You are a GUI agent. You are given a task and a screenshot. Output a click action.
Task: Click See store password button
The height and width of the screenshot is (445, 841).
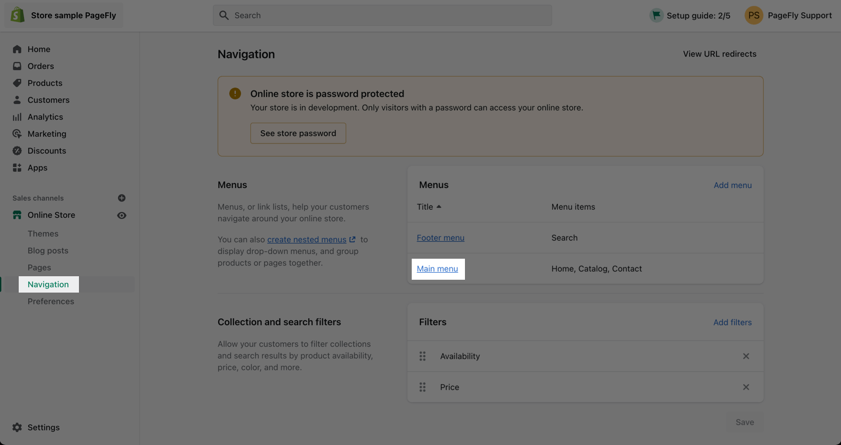pos(298,133)
